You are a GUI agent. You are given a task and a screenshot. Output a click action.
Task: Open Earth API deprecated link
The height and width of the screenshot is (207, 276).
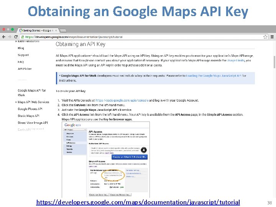click(x=31, y=130)
